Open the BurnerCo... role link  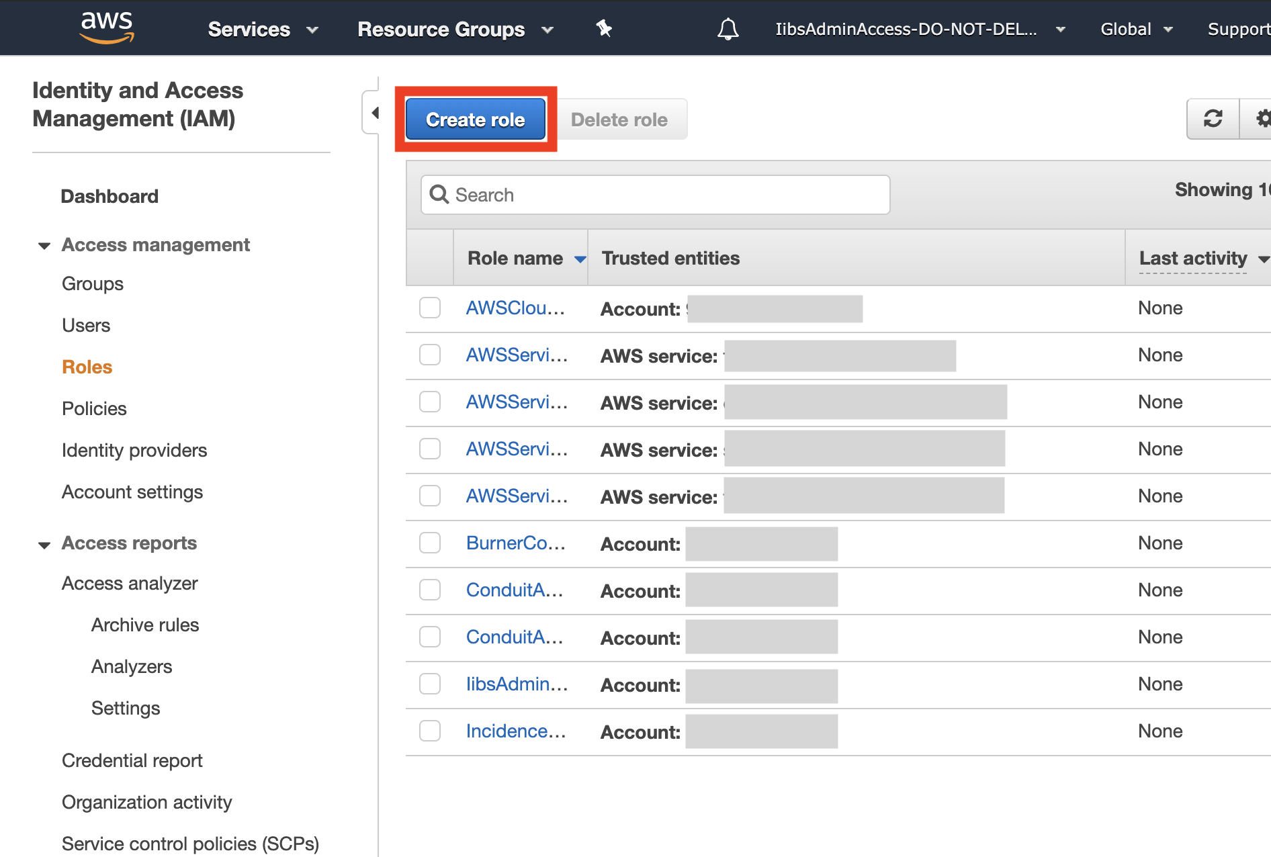point(515,543)
